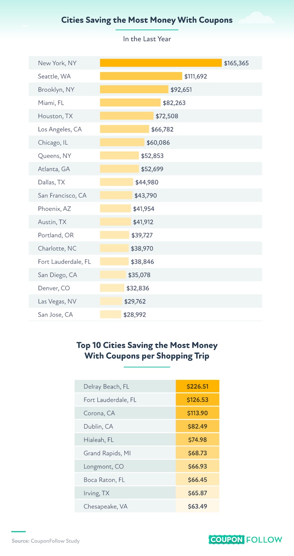The width and height of the screenshot is (294, 556).
Task: Click the In the Last Year subtitle
Action: click(x=147, y=39)
